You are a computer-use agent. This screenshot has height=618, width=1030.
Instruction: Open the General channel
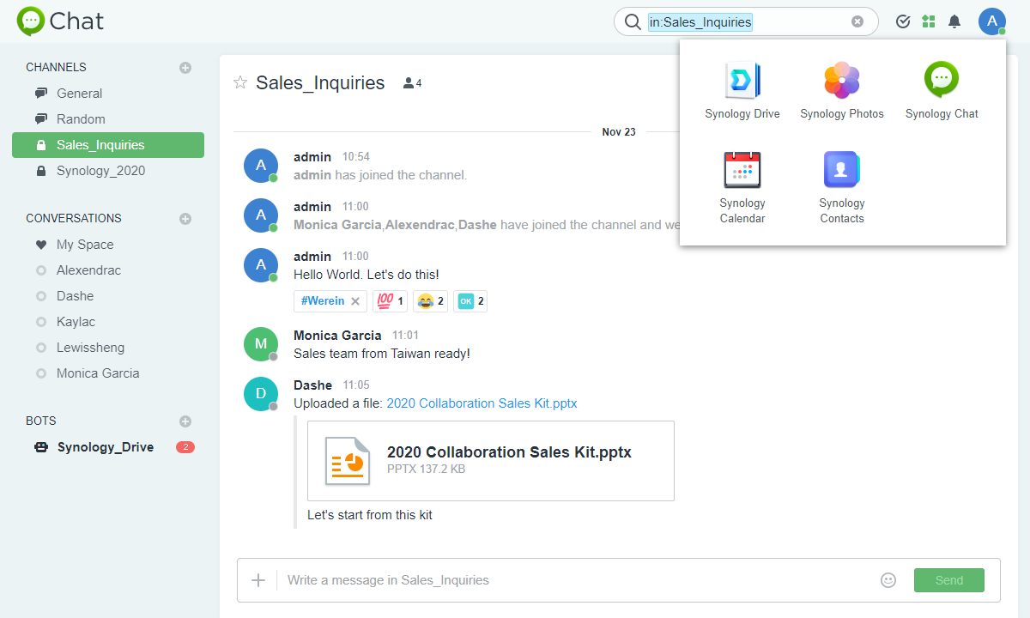click(108, 94)
